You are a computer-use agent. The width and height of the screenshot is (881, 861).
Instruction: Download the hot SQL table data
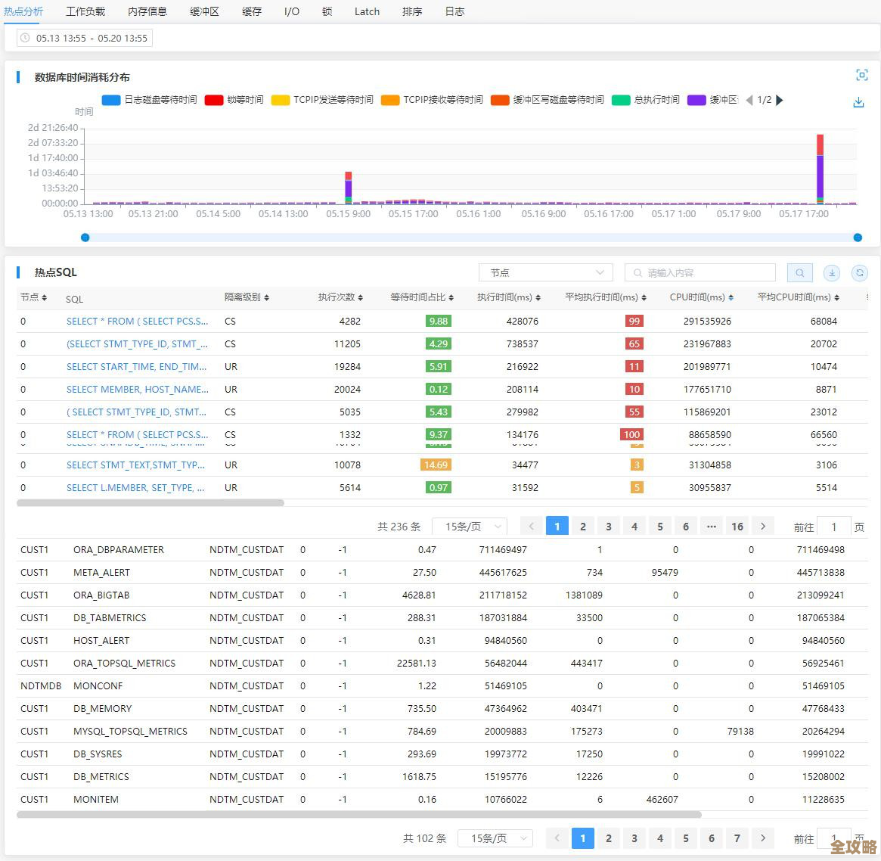point(832,273)
